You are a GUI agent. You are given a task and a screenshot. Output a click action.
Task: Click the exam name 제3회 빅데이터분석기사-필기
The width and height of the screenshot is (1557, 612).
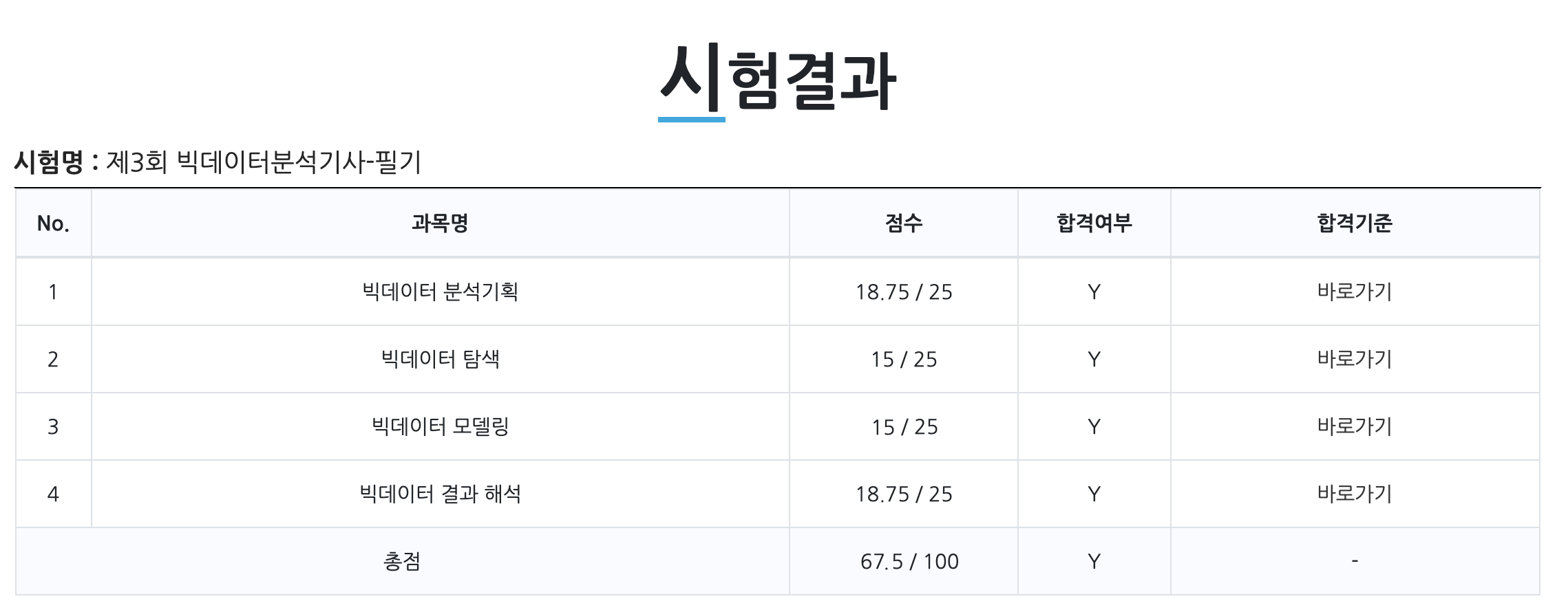(263, 162)
